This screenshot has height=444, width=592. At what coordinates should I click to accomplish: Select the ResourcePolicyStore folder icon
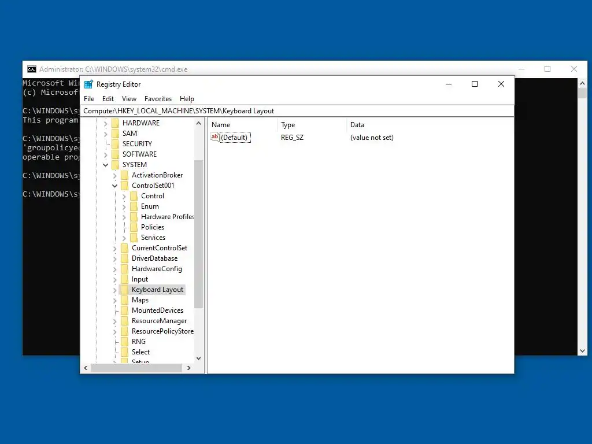(x=125, y=331)
